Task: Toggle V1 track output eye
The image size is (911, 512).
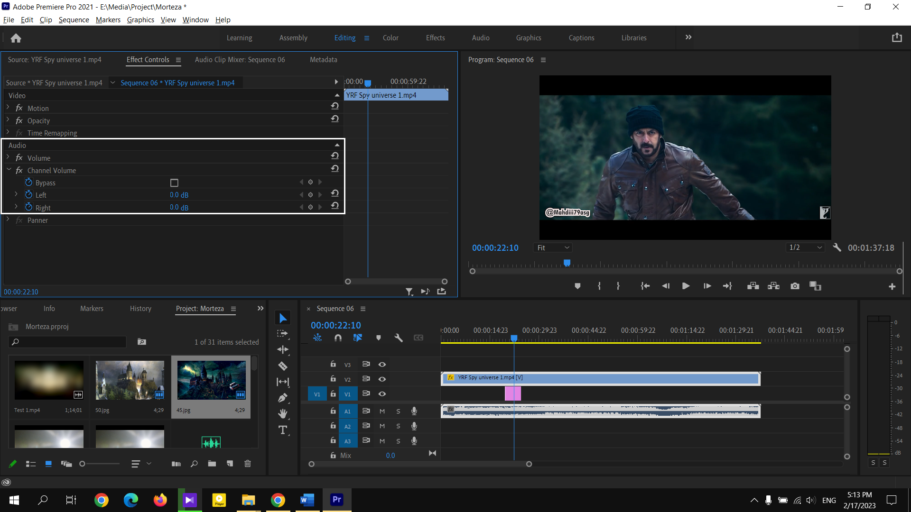Action: coord(382,393)
